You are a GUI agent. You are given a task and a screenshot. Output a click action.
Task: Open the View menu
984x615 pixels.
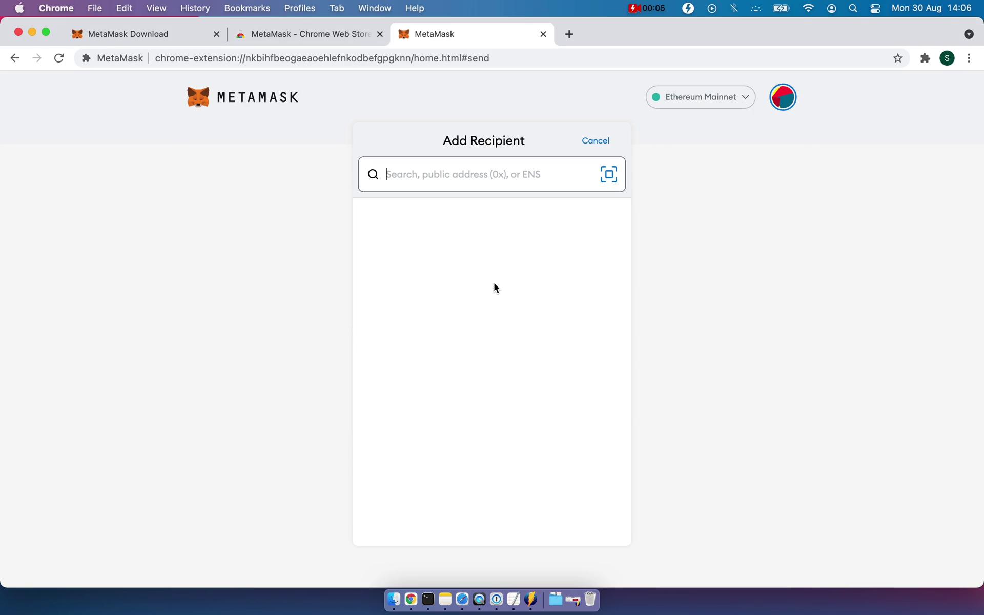coord(156,8)
